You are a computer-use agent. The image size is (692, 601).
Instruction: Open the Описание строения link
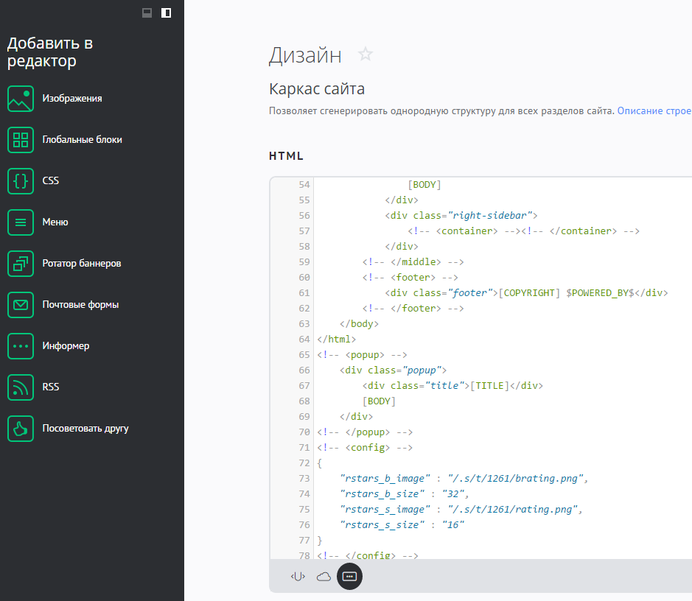654,111
